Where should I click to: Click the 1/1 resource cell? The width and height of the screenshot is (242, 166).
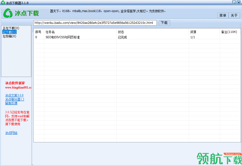pos(193,37)
